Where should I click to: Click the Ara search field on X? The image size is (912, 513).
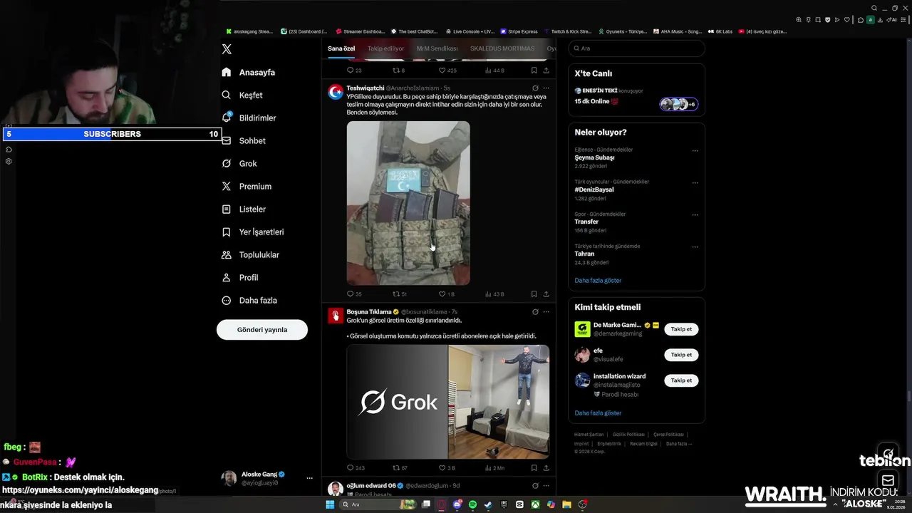636,48
